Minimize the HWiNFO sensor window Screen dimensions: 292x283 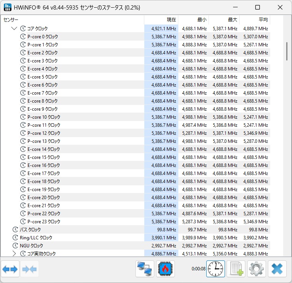(x=235, y=7)
